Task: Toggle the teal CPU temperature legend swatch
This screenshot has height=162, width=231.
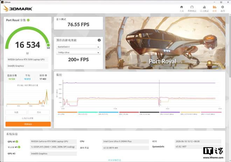Action: [88, 112]
